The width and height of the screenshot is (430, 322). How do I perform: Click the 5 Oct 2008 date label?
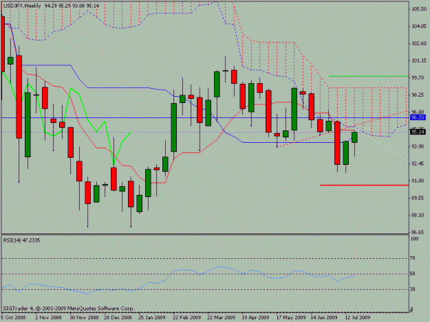click(13, 317)
